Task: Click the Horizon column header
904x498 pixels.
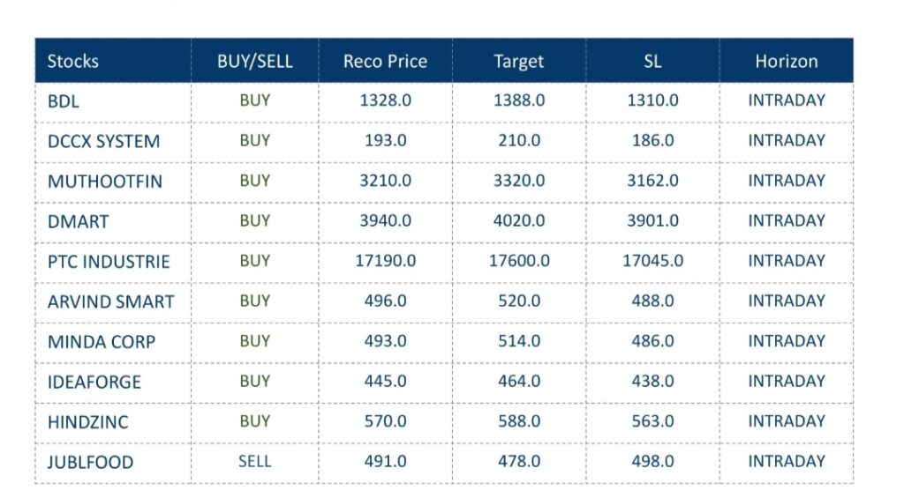Action: [786, 62]
